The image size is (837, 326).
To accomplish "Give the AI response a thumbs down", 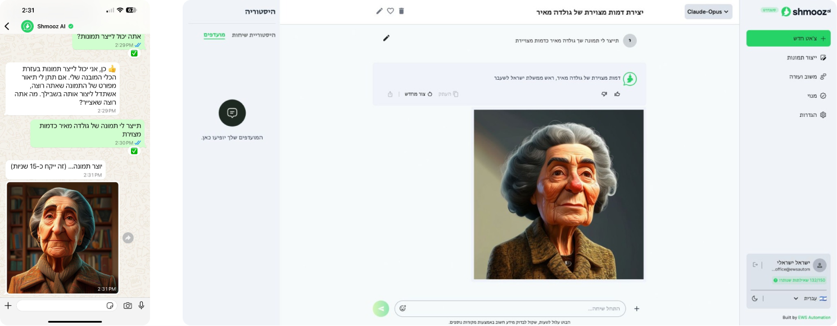I will [x=604, y=94].
